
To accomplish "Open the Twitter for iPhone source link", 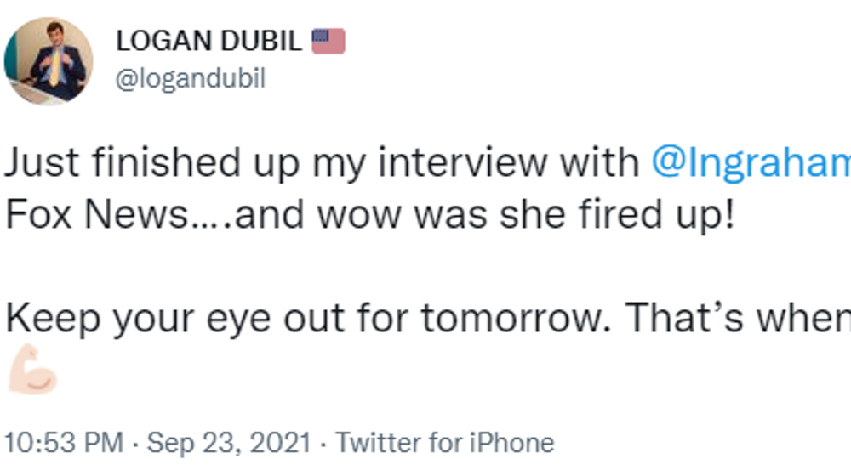I will tap(444, 443).
